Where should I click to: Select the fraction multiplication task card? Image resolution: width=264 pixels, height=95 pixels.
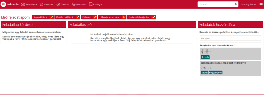(230, 54)
